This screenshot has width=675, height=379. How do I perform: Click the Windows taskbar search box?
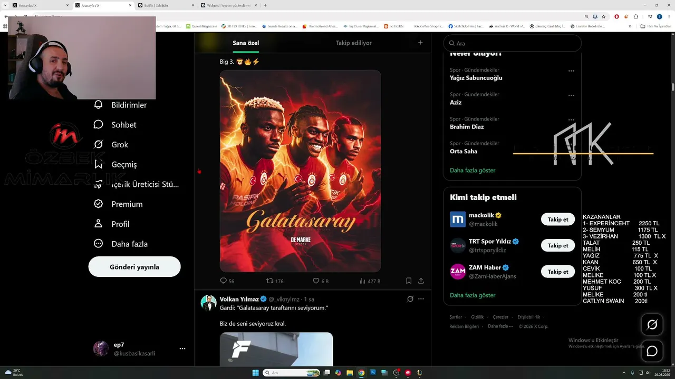tap(290, 373)
